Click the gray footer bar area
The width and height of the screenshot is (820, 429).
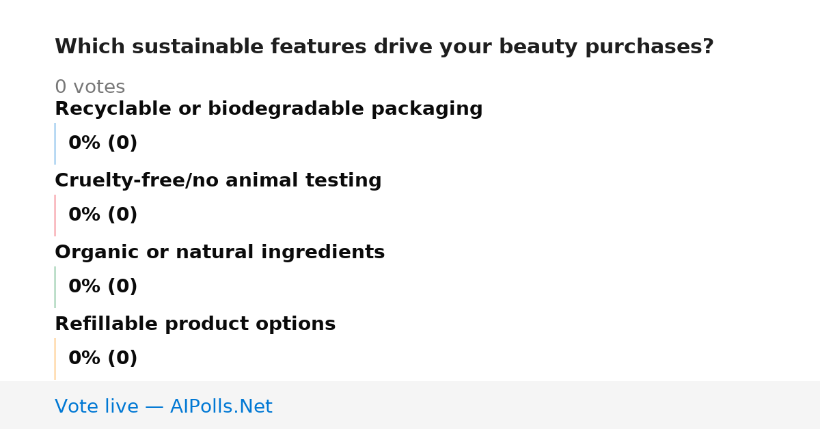410,405
